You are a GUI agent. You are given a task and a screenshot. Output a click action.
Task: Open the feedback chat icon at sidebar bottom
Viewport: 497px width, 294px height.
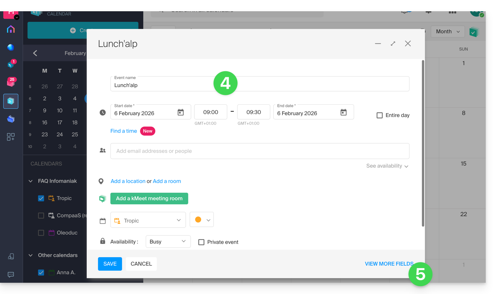11,274
